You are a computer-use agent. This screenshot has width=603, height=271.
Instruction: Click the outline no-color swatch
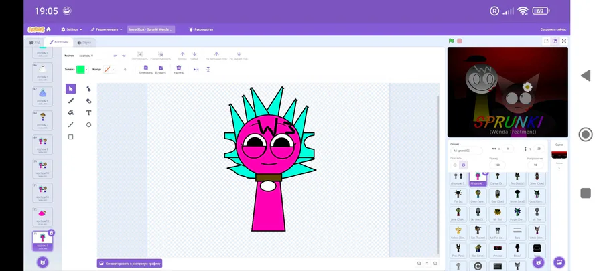(107, 70)
